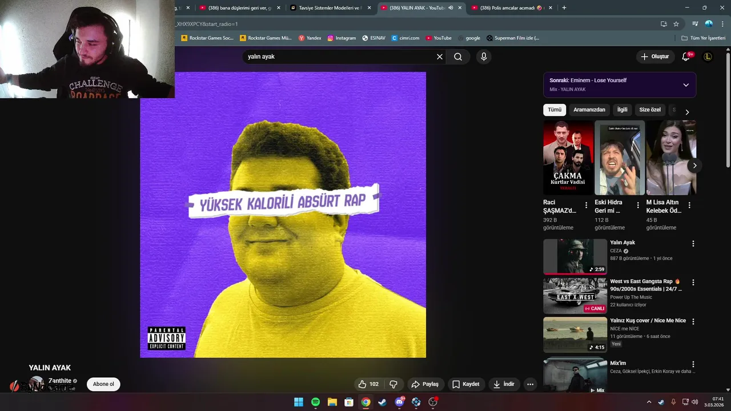This screenshot has height=411, width=731.
Task: Select the Tümü filter chip
Action: [x=555, y=110]
